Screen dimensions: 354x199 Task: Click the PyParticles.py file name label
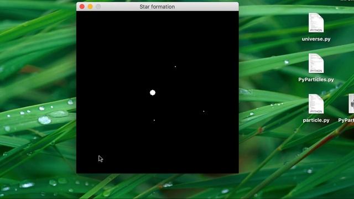tap(316, 80)
